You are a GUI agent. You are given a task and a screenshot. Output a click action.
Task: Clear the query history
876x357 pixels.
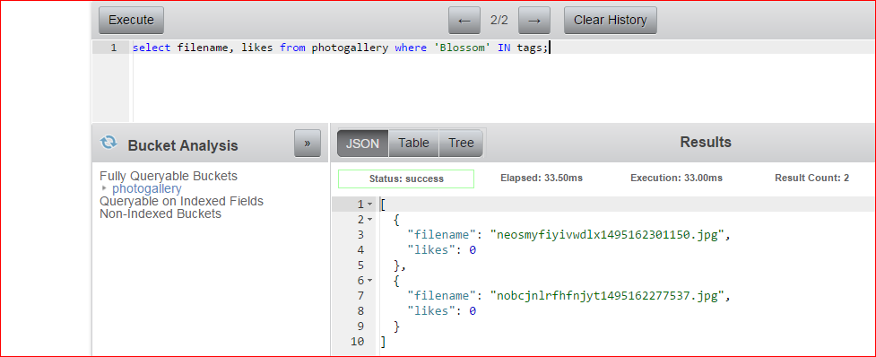pos(610,21)
